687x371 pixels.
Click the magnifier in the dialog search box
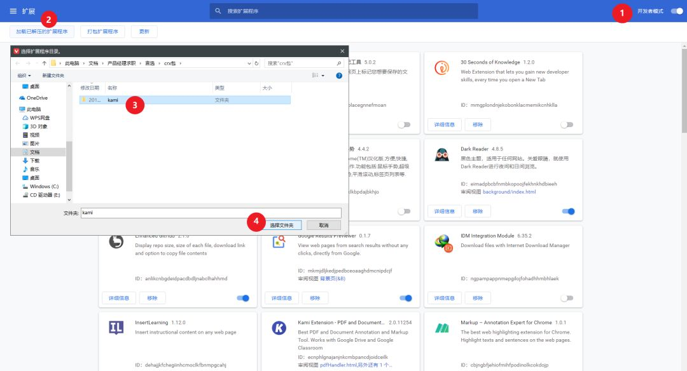[338, 64]
